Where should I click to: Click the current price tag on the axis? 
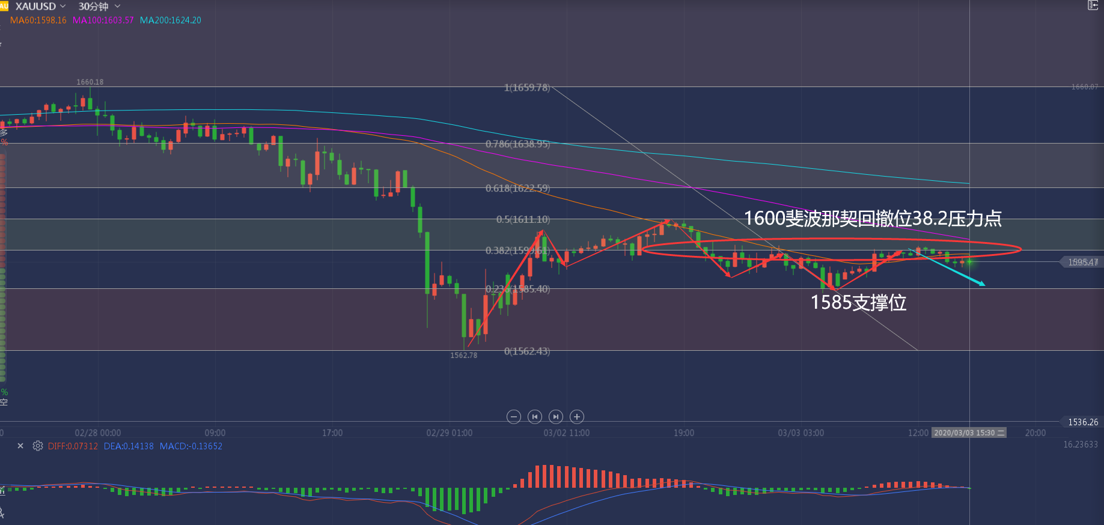[x=1082, y=262]
